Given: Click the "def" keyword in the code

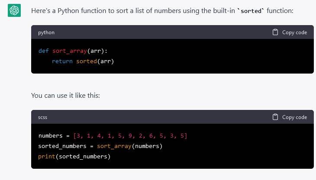Looking at the screenshot, I should click(x=44, y=51).
